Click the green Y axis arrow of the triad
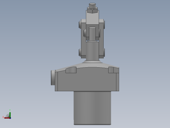 pos(10,115)
